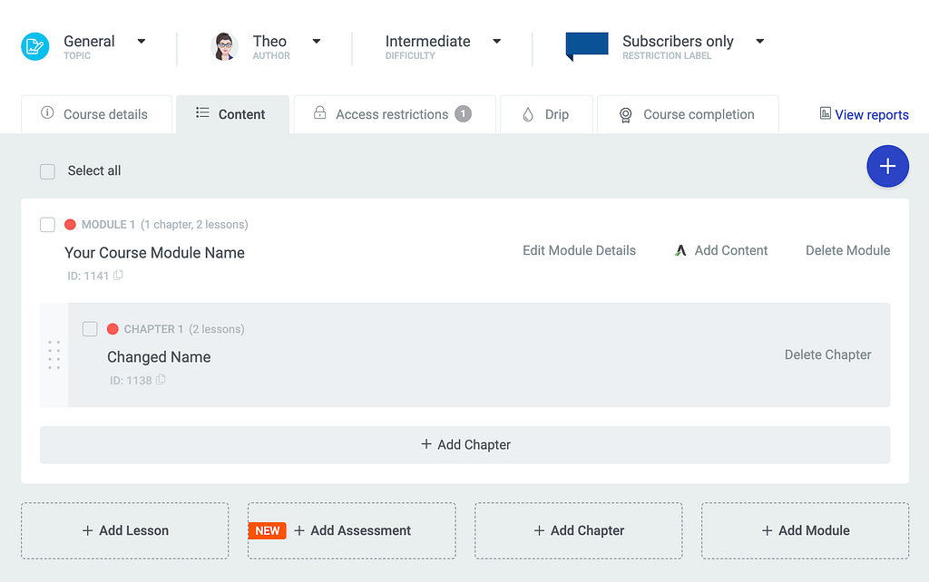Expand the Intermediate difficulty dropdown
929x582 pixels.
[x=496, y=41]
